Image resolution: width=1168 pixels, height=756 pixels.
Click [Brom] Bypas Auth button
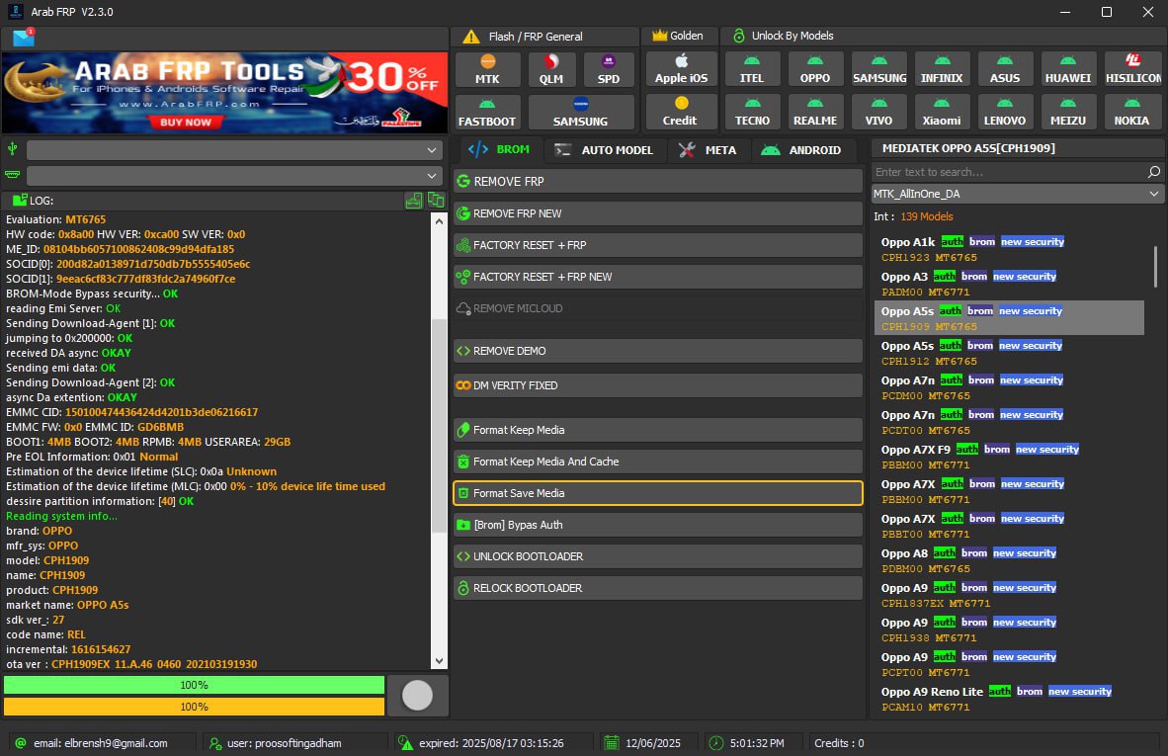(x=658, y=525)
